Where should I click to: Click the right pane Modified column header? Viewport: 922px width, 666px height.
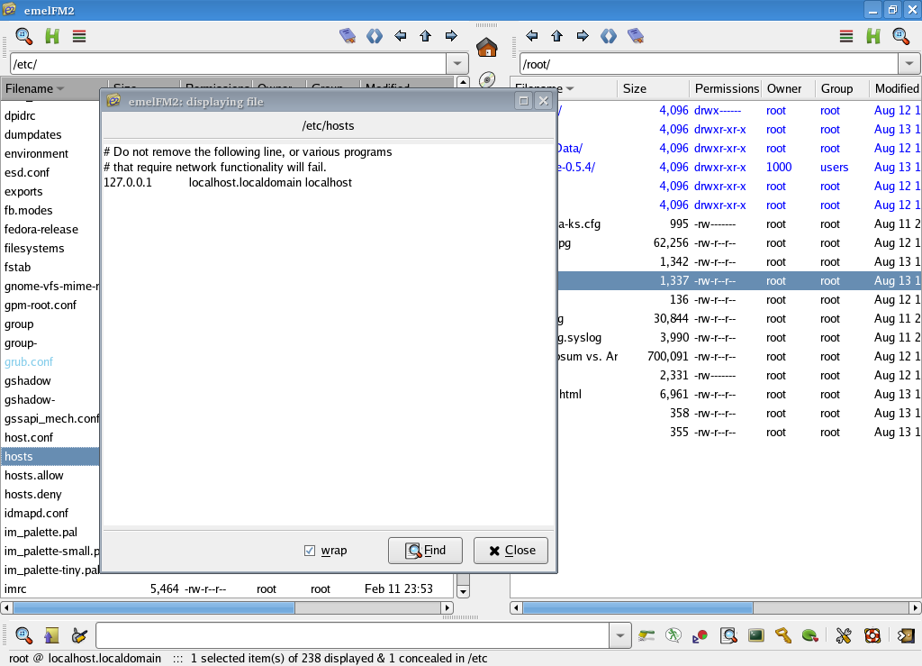[x=896, y=89]
